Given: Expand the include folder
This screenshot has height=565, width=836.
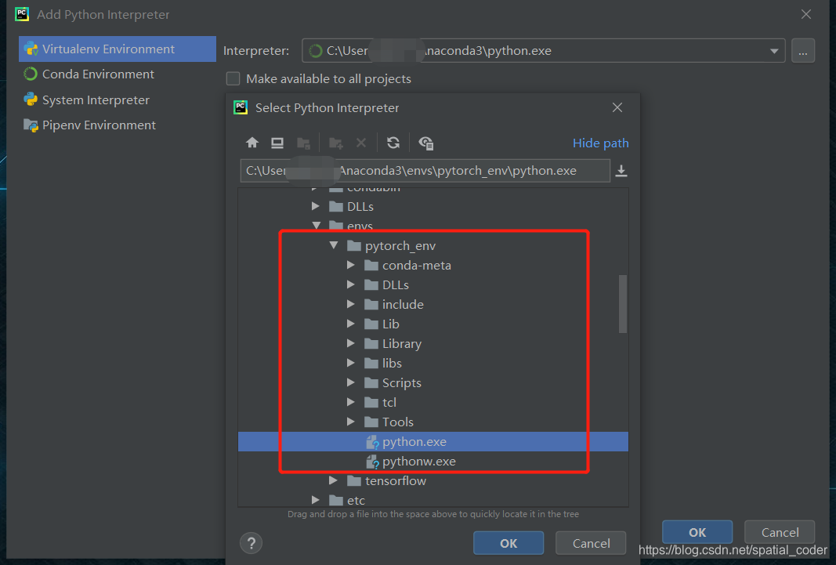Looking at the screenshot, I should 350,304.
